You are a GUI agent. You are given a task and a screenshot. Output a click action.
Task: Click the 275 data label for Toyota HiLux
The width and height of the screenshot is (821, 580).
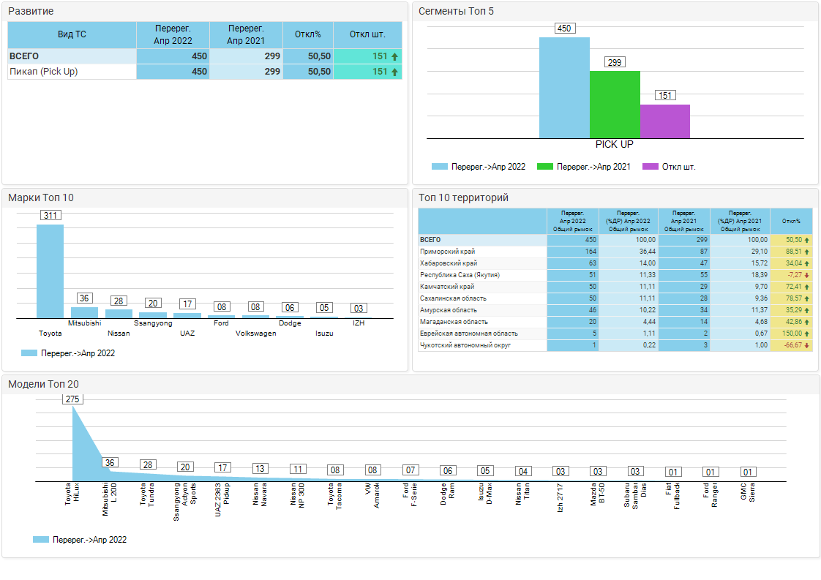click(x=72, y=399)
